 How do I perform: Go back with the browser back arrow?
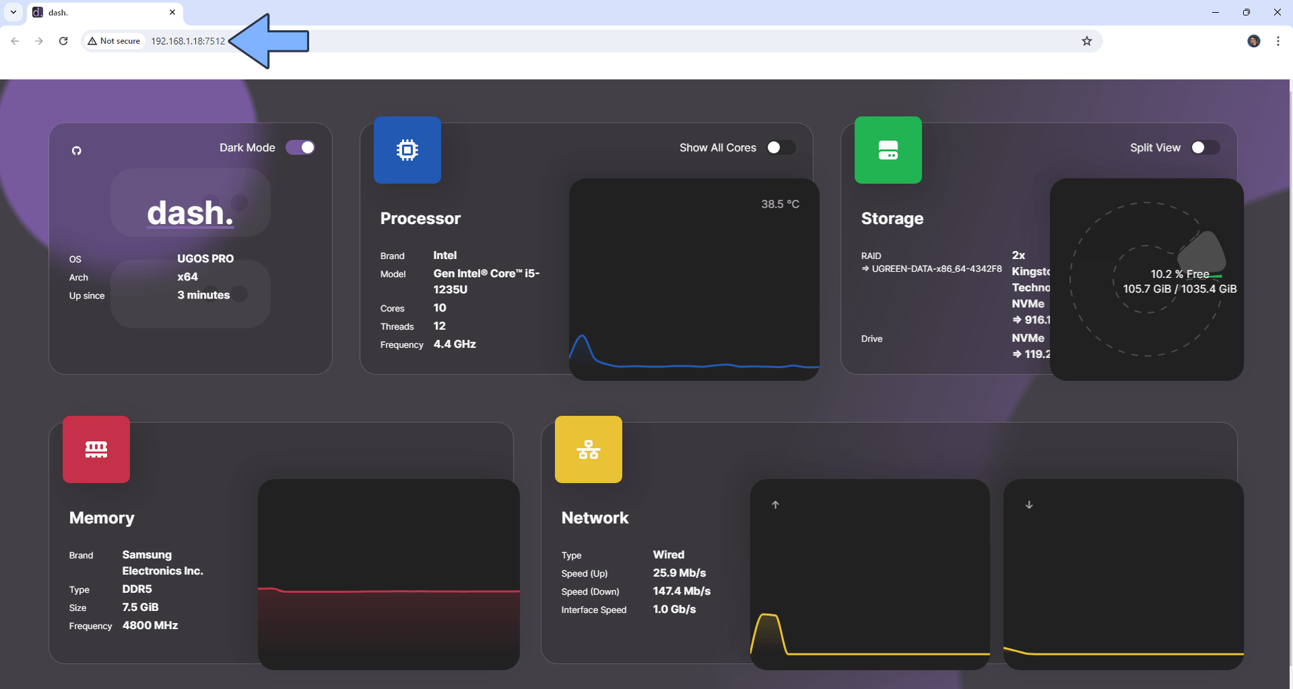tap(15, 41)
